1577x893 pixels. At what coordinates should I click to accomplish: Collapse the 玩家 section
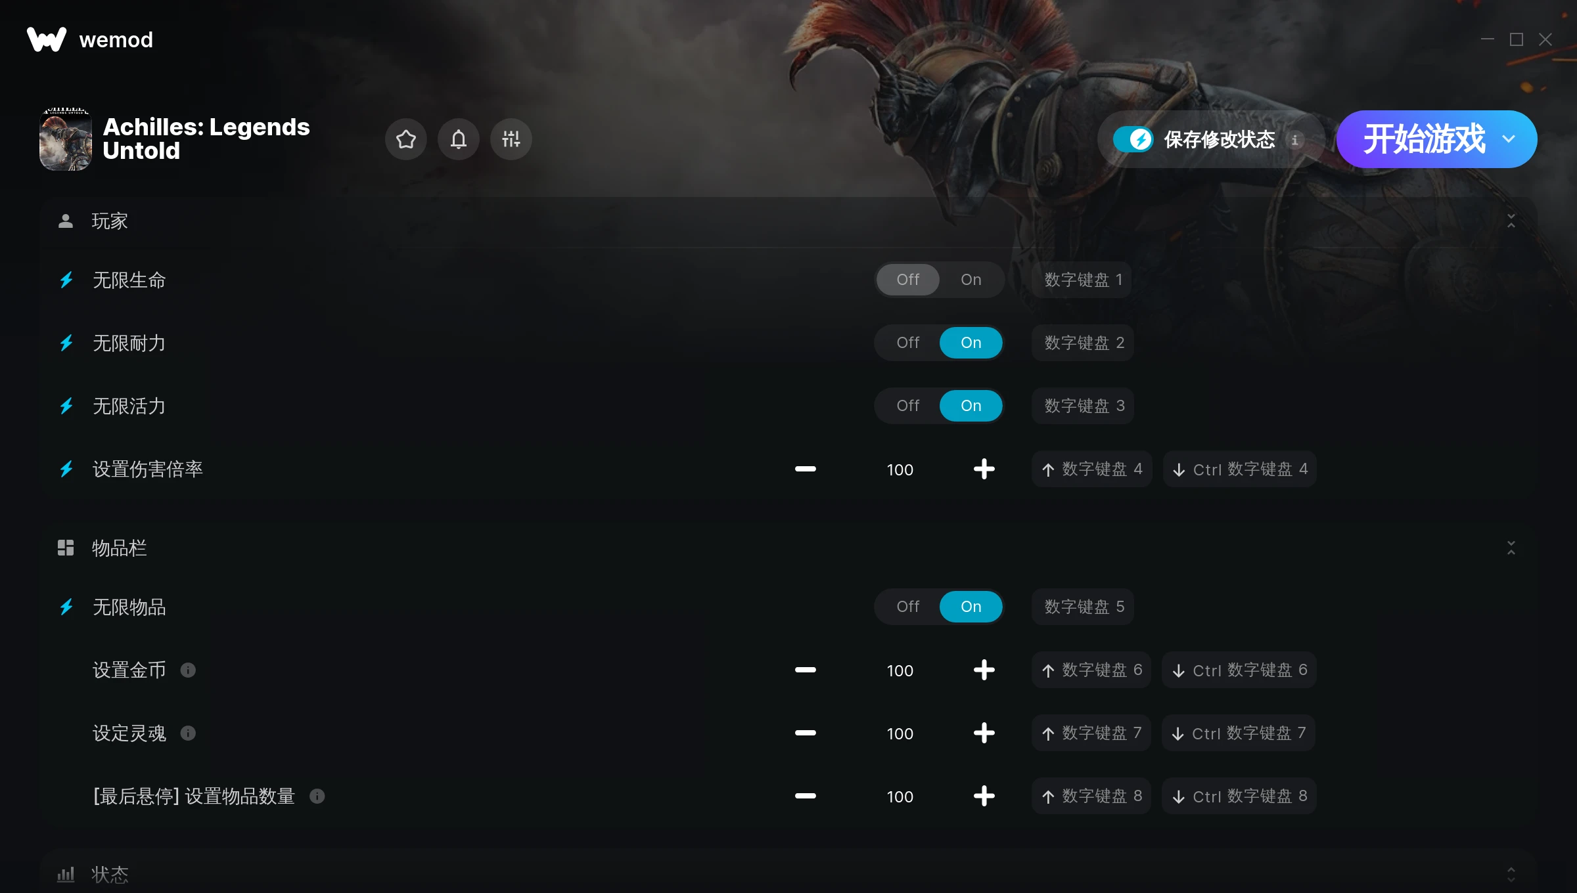pyautogui.click(x=1511, y=221)
